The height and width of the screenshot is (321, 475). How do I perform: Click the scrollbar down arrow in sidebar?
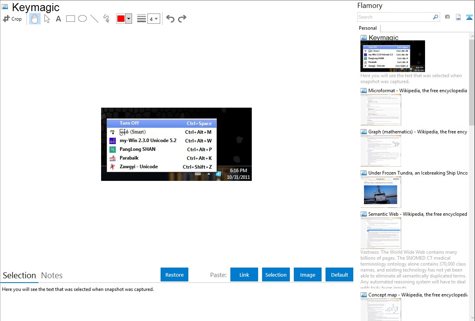click(472, 318)
